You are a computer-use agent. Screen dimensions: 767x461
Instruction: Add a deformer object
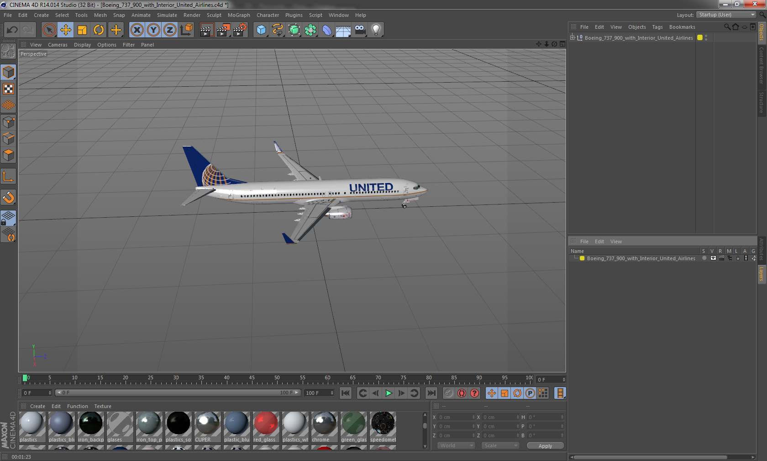327,30
